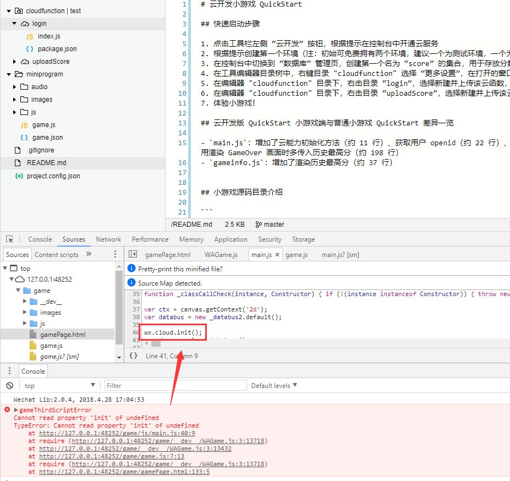
Task: Open the gamePage.html:133:5 stack trace link
Action: coord(124,472)
